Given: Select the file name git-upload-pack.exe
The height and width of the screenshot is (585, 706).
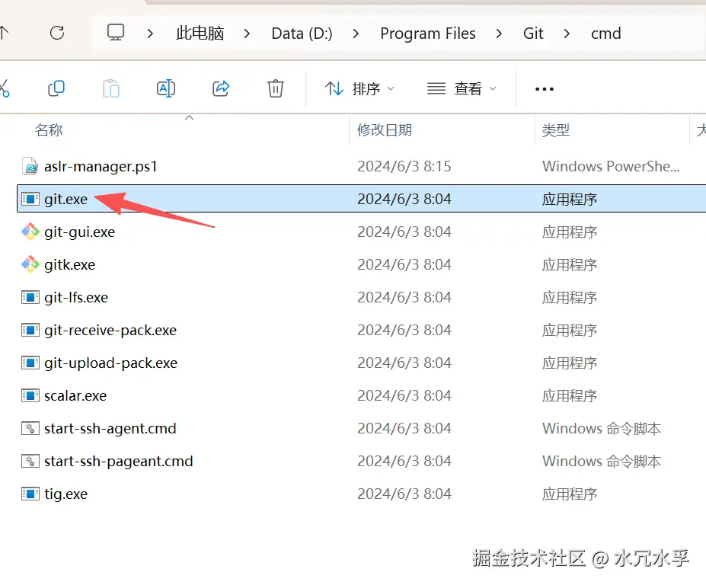Looking at the screenshot, I should click(110, 363).
